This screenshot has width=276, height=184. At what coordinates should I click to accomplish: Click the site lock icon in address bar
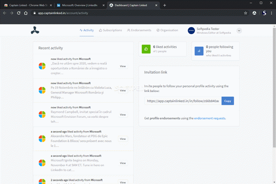coord(34,13)
